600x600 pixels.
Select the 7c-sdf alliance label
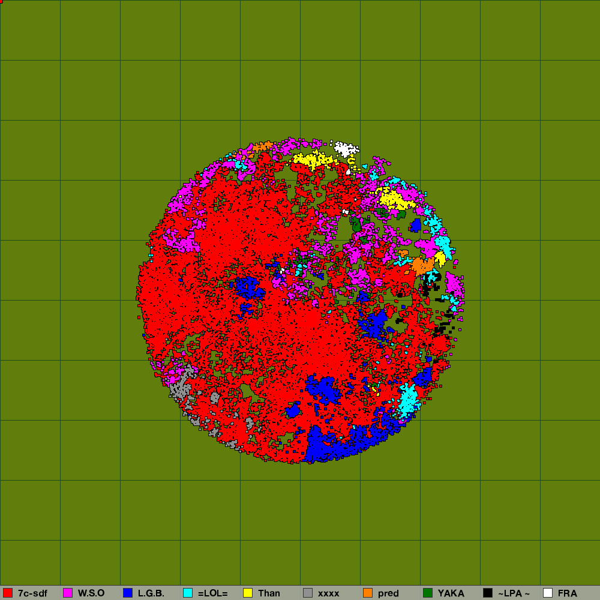coord(32,593)
